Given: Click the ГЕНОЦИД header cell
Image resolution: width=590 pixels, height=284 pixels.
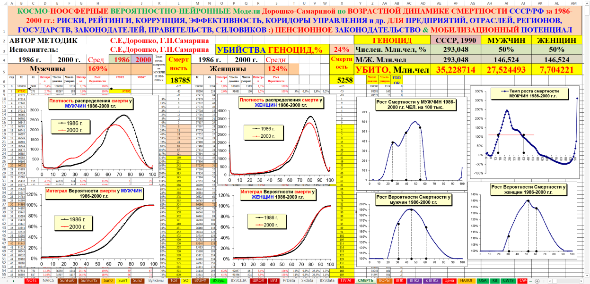Looking at the screenshot, I should point(391,40).
